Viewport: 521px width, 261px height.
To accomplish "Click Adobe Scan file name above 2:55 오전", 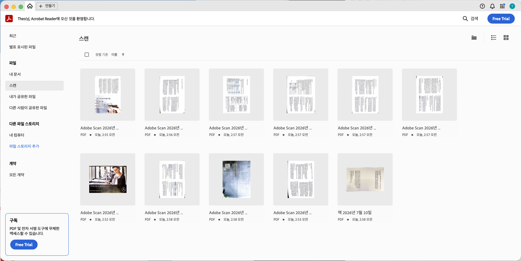I will [x=99, y=128].
